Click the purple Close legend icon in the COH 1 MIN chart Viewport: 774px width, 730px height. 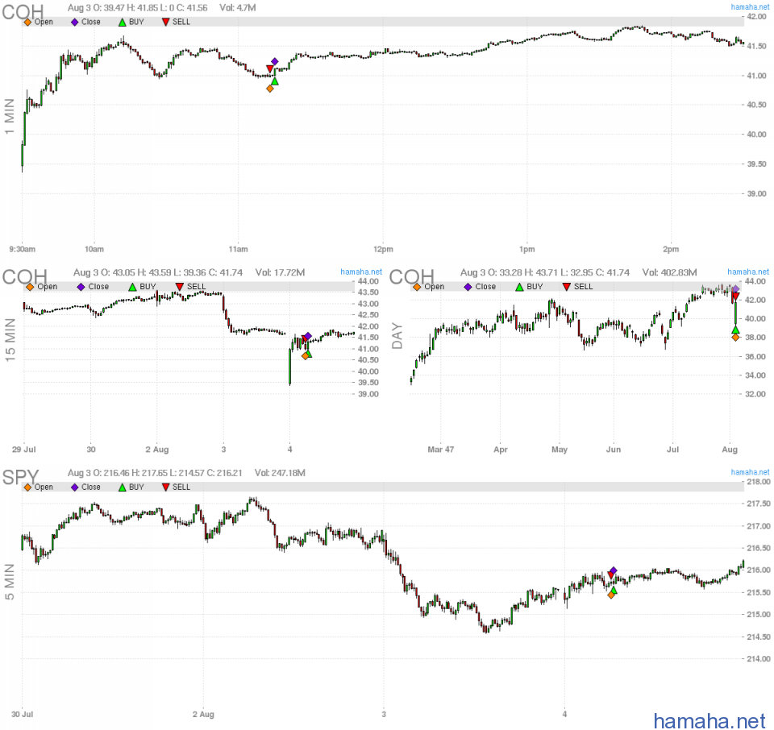pos(74,22)
